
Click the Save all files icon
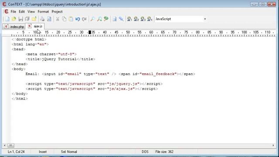[x=27, y=19]
